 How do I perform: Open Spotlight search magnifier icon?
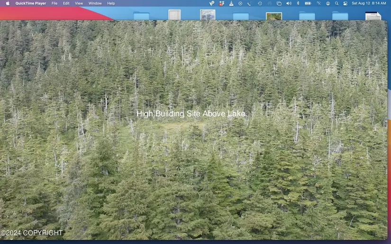tap(336, 3)
